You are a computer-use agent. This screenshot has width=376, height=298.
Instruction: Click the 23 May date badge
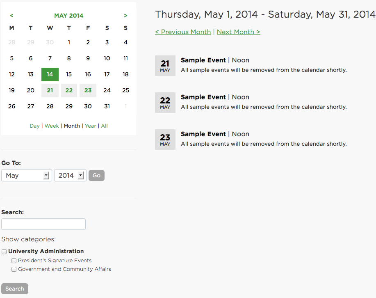pyautogui.click(x=165, y=140)
